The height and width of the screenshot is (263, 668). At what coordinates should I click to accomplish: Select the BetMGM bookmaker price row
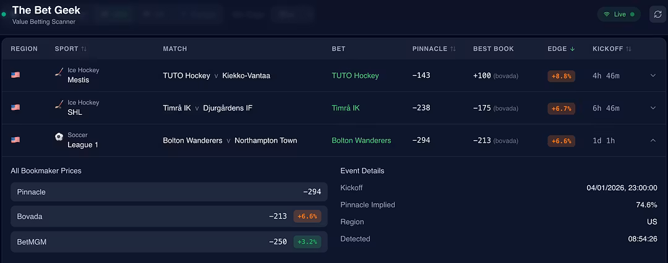pos(169,242)
